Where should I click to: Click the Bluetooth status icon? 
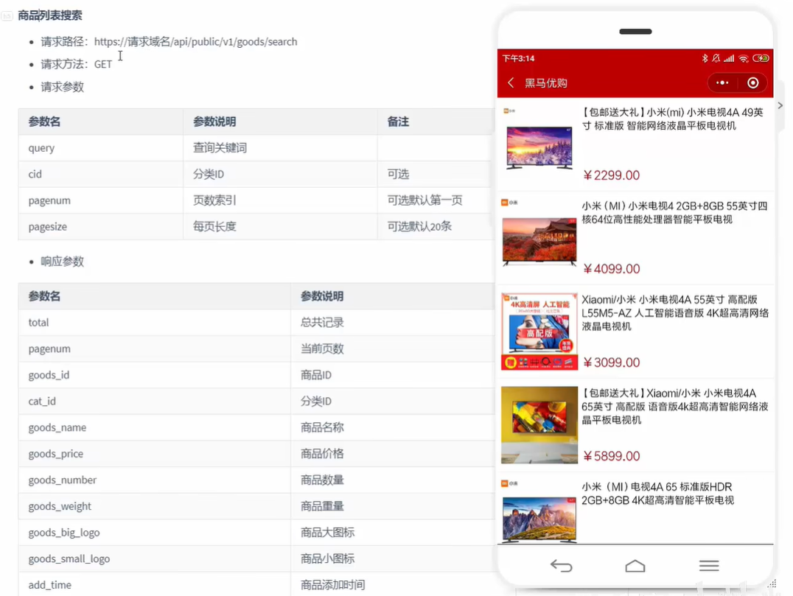coord(705,58)
